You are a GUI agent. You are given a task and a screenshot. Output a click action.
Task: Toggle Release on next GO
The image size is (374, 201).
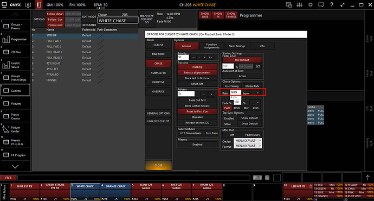(x=197, y=123)
